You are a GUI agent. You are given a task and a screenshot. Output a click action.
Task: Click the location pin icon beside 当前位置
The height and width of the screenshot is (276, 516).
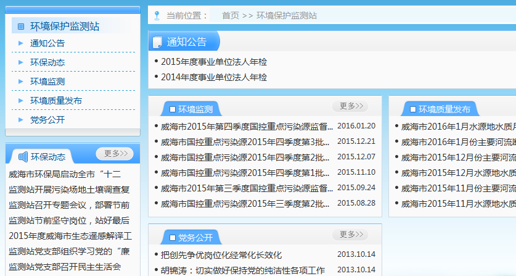click(x=157, y=15)
